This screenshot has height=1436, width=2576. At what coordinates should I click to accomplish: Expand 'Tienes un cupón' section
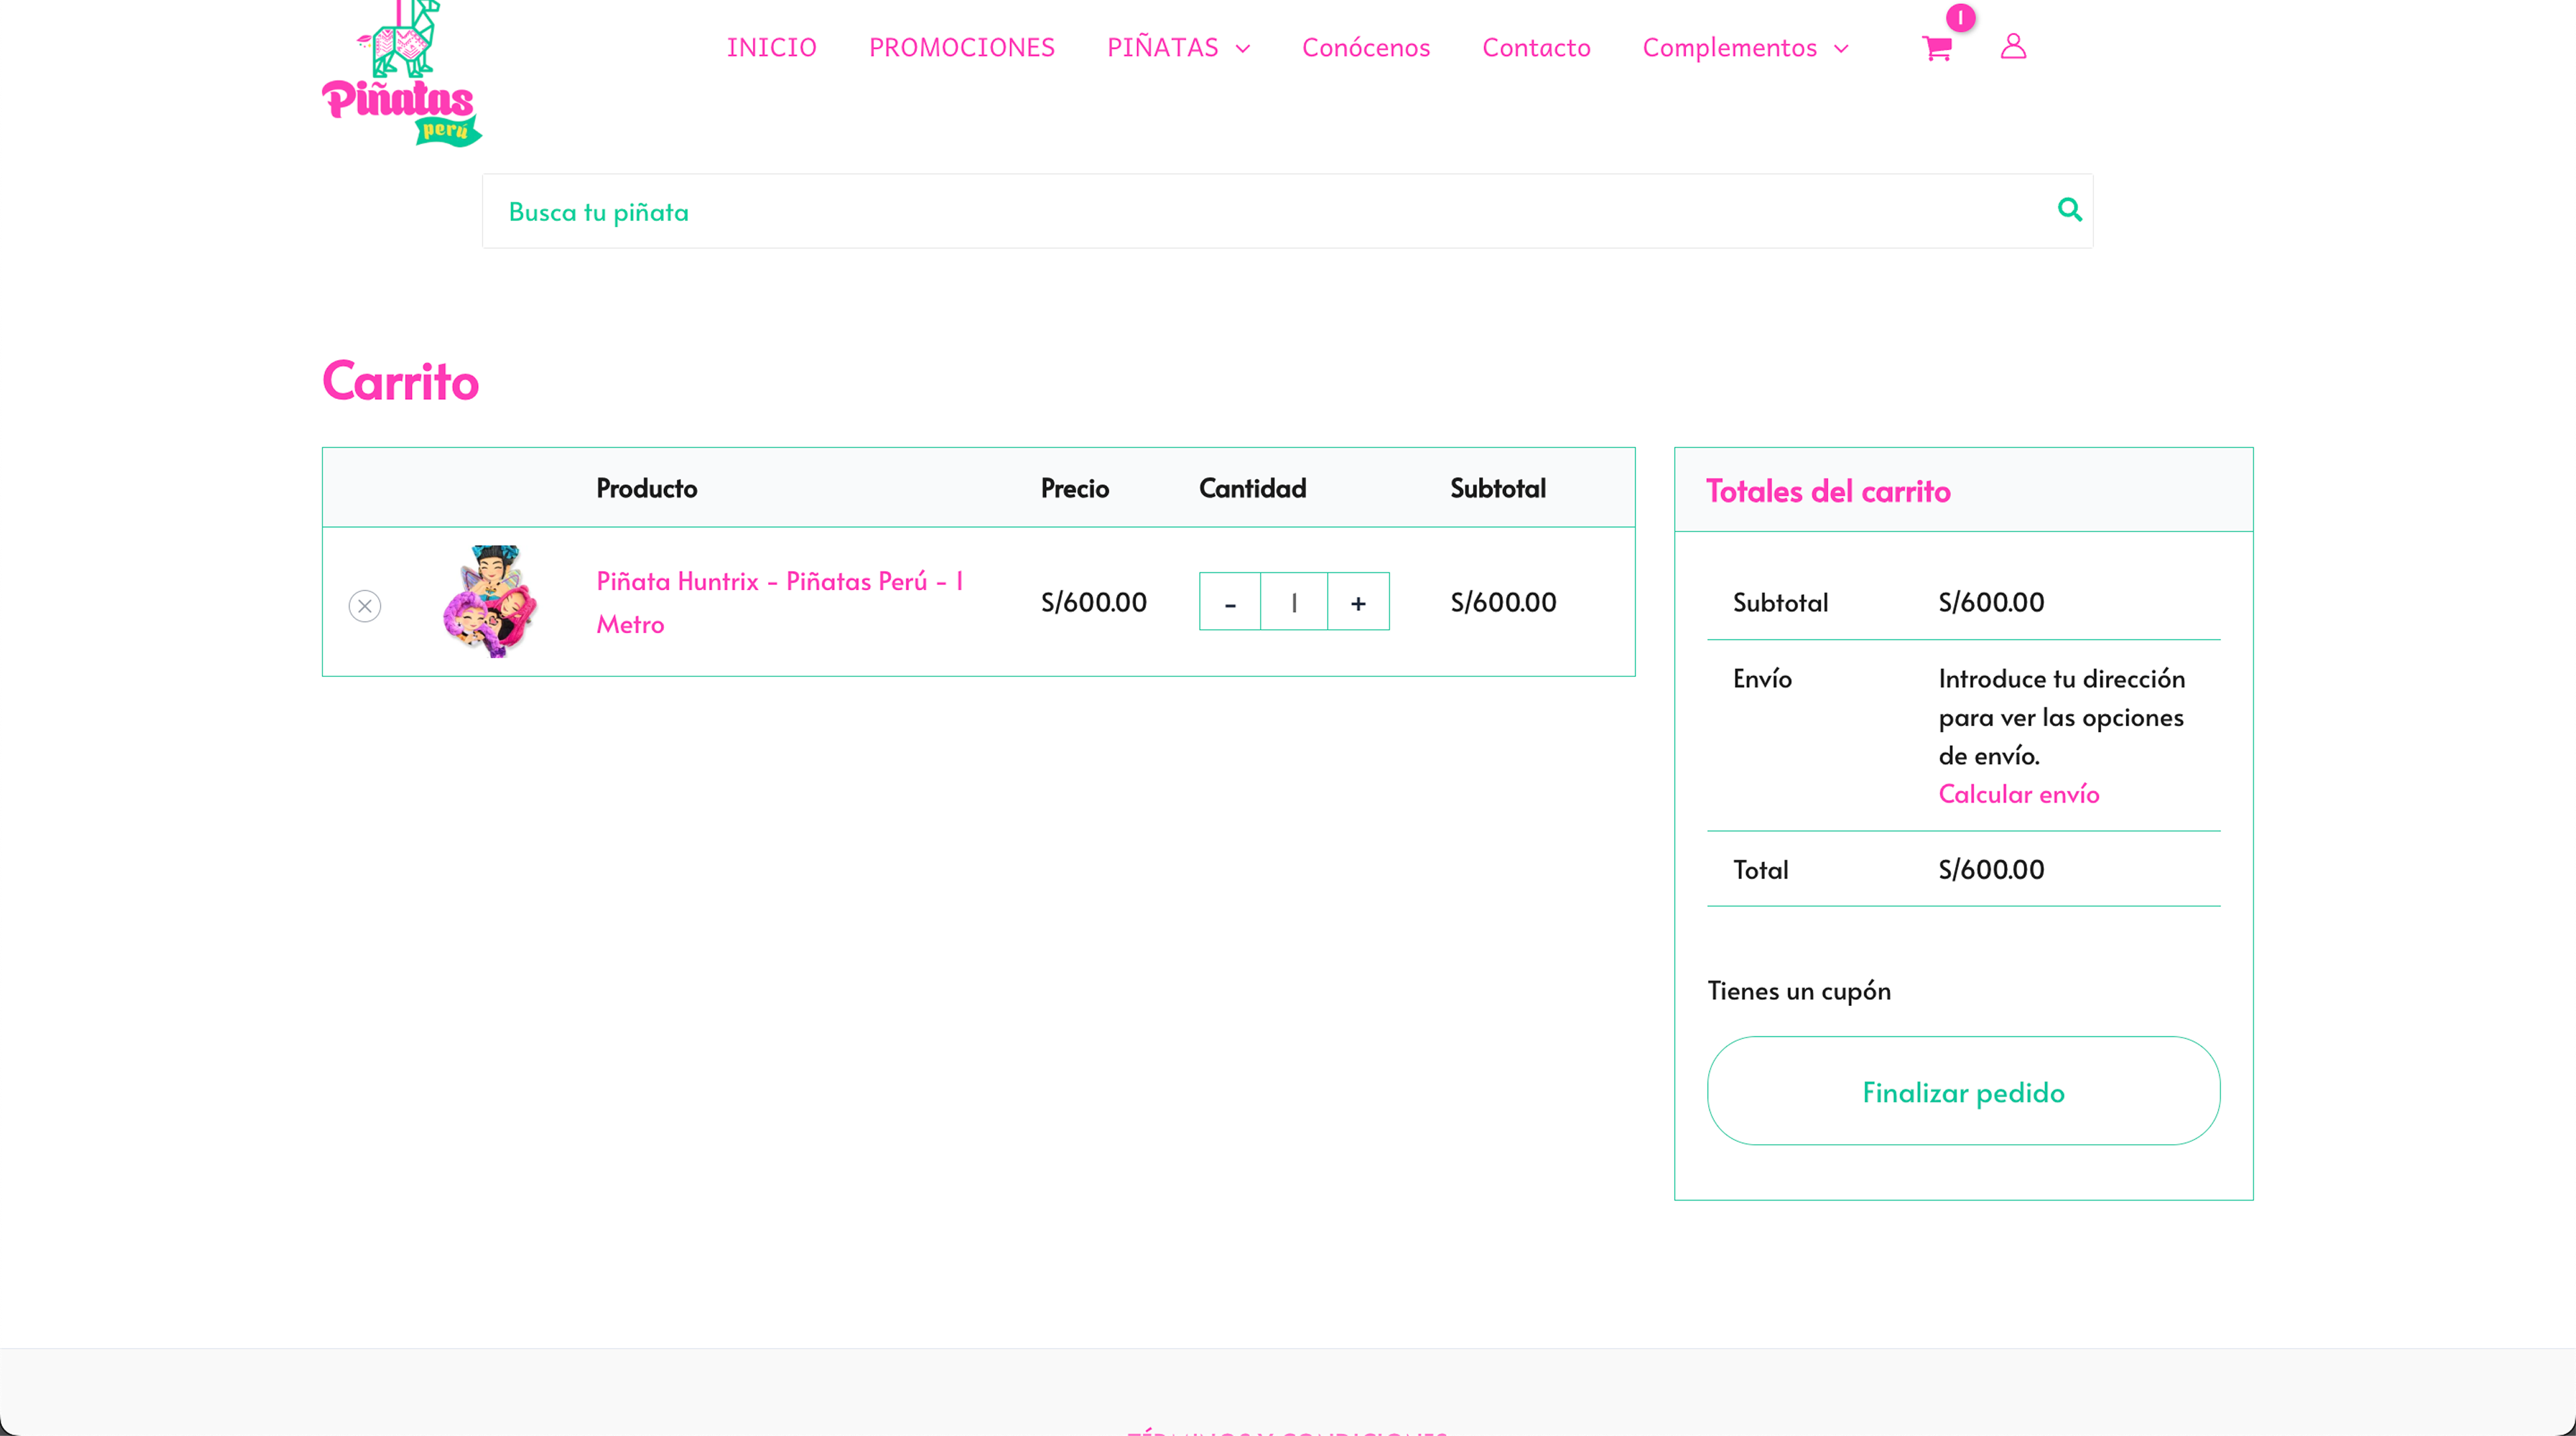pos(1798,991)
